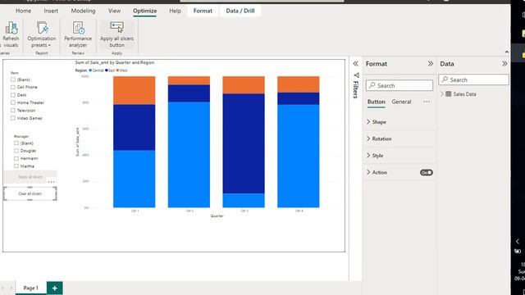
Task: Click the search icon in Data pane
Action: click(x=445, y=79)
